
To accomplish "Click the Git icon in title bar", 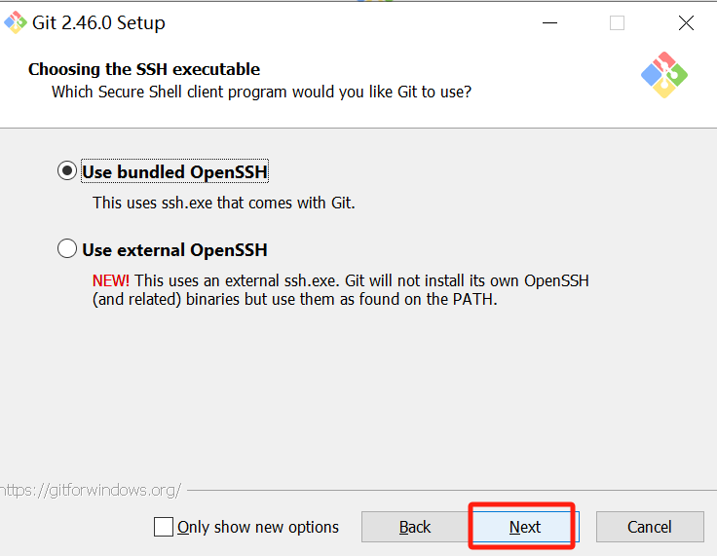I will [15, 21].
